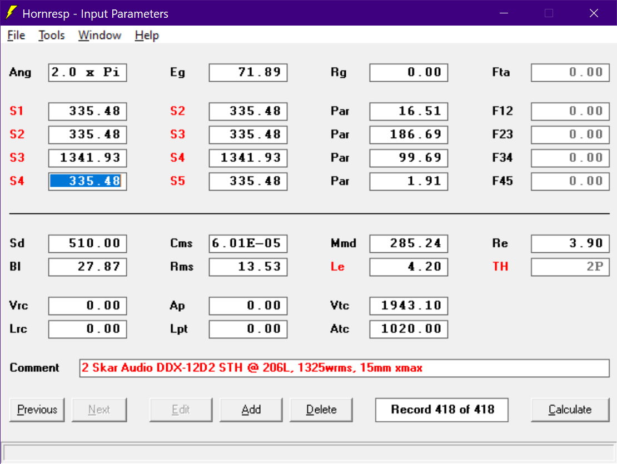This screenshot has width=617, height=464.
Task: Click the Previous record button
Action: [x=37, y=410]
